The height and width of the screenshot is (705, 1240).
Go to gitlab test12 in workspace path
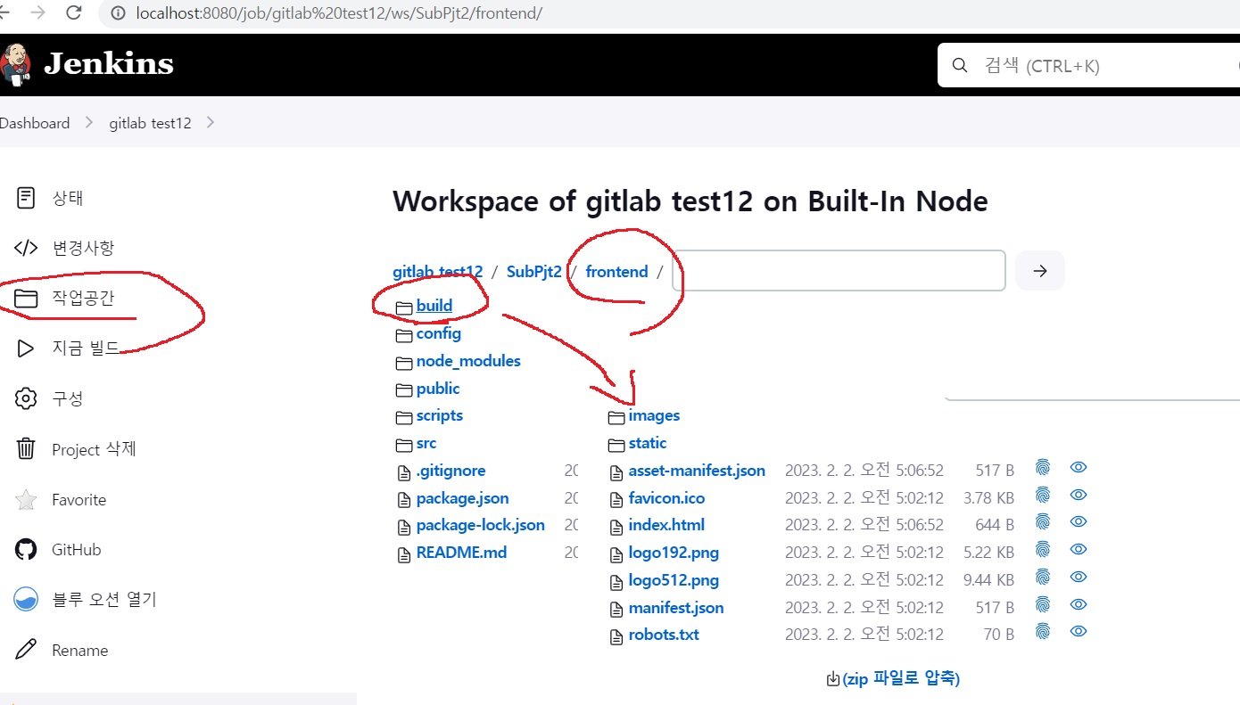coord(438,272)
